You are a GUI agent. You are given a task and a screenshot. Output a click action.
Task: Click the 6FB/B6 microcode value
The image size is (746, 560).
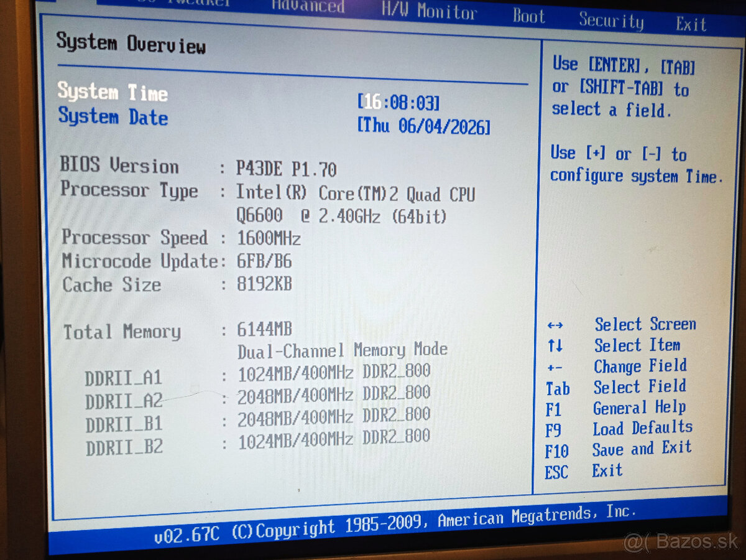pos(264,261)
